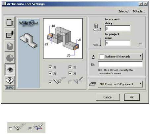
Task: Click the help question mark in title bar
Action: click(141, 4)
